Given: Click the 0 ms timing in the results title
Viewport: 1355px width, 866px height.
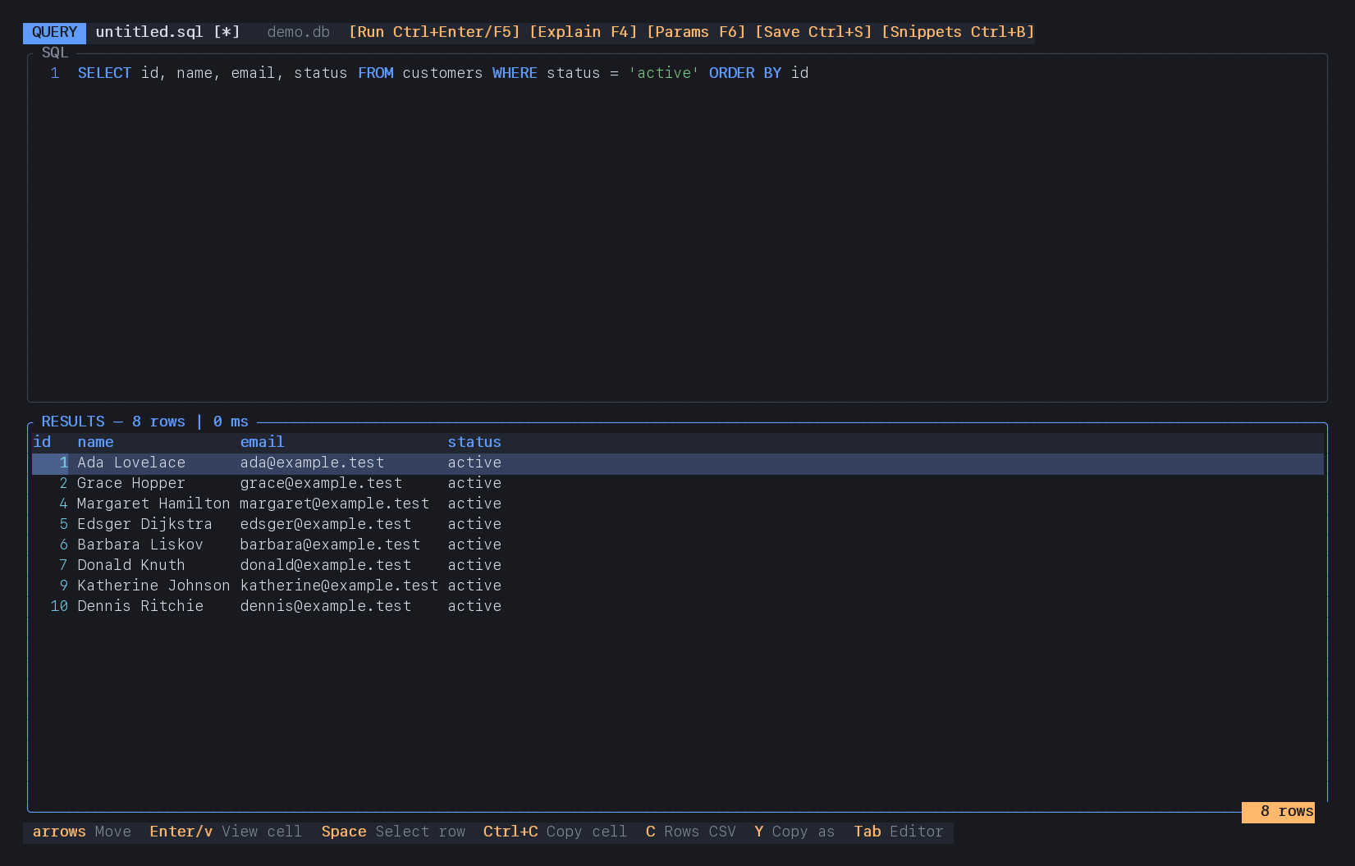Looking at the screenshot, I should (231, 422).
